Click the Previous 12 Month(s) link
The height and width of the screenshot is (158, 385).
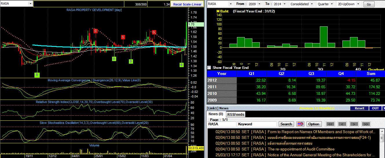click(317, 108)
